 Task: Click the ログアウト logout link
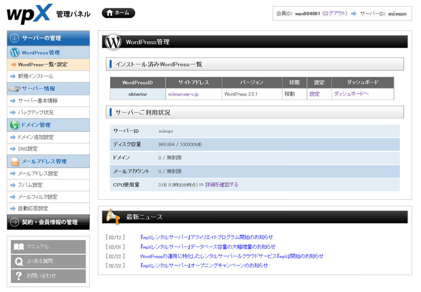334,14
